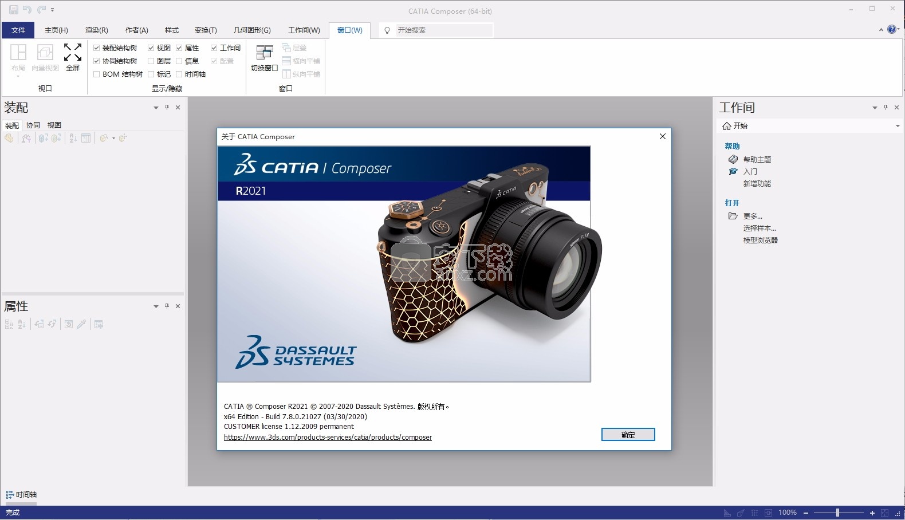Click the grid dots icon in status bar

point(755,513)
